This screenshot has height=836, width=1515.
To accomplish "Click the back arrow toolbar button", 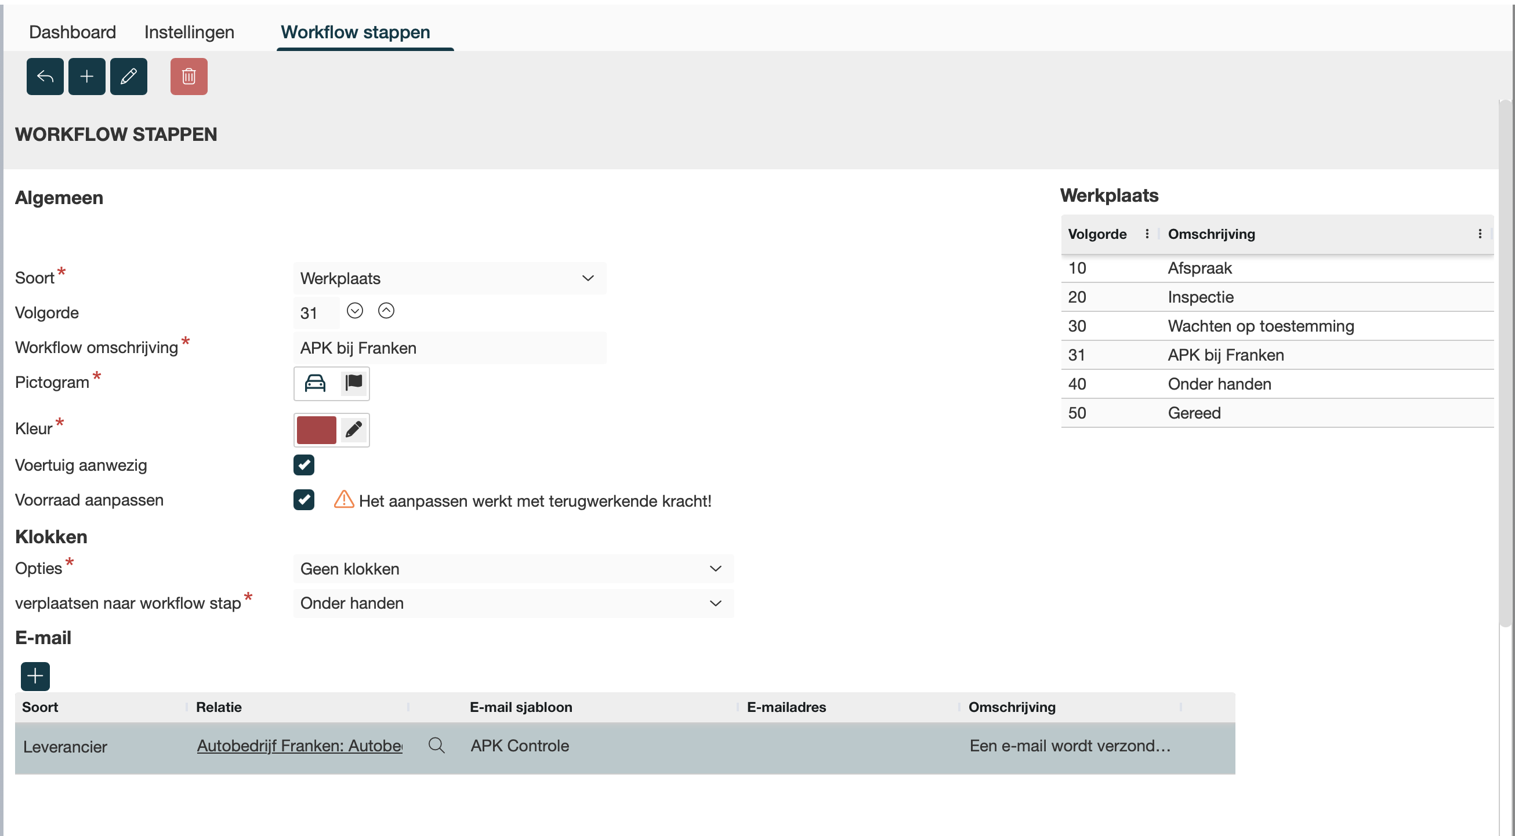I will [x=45, y=77].
